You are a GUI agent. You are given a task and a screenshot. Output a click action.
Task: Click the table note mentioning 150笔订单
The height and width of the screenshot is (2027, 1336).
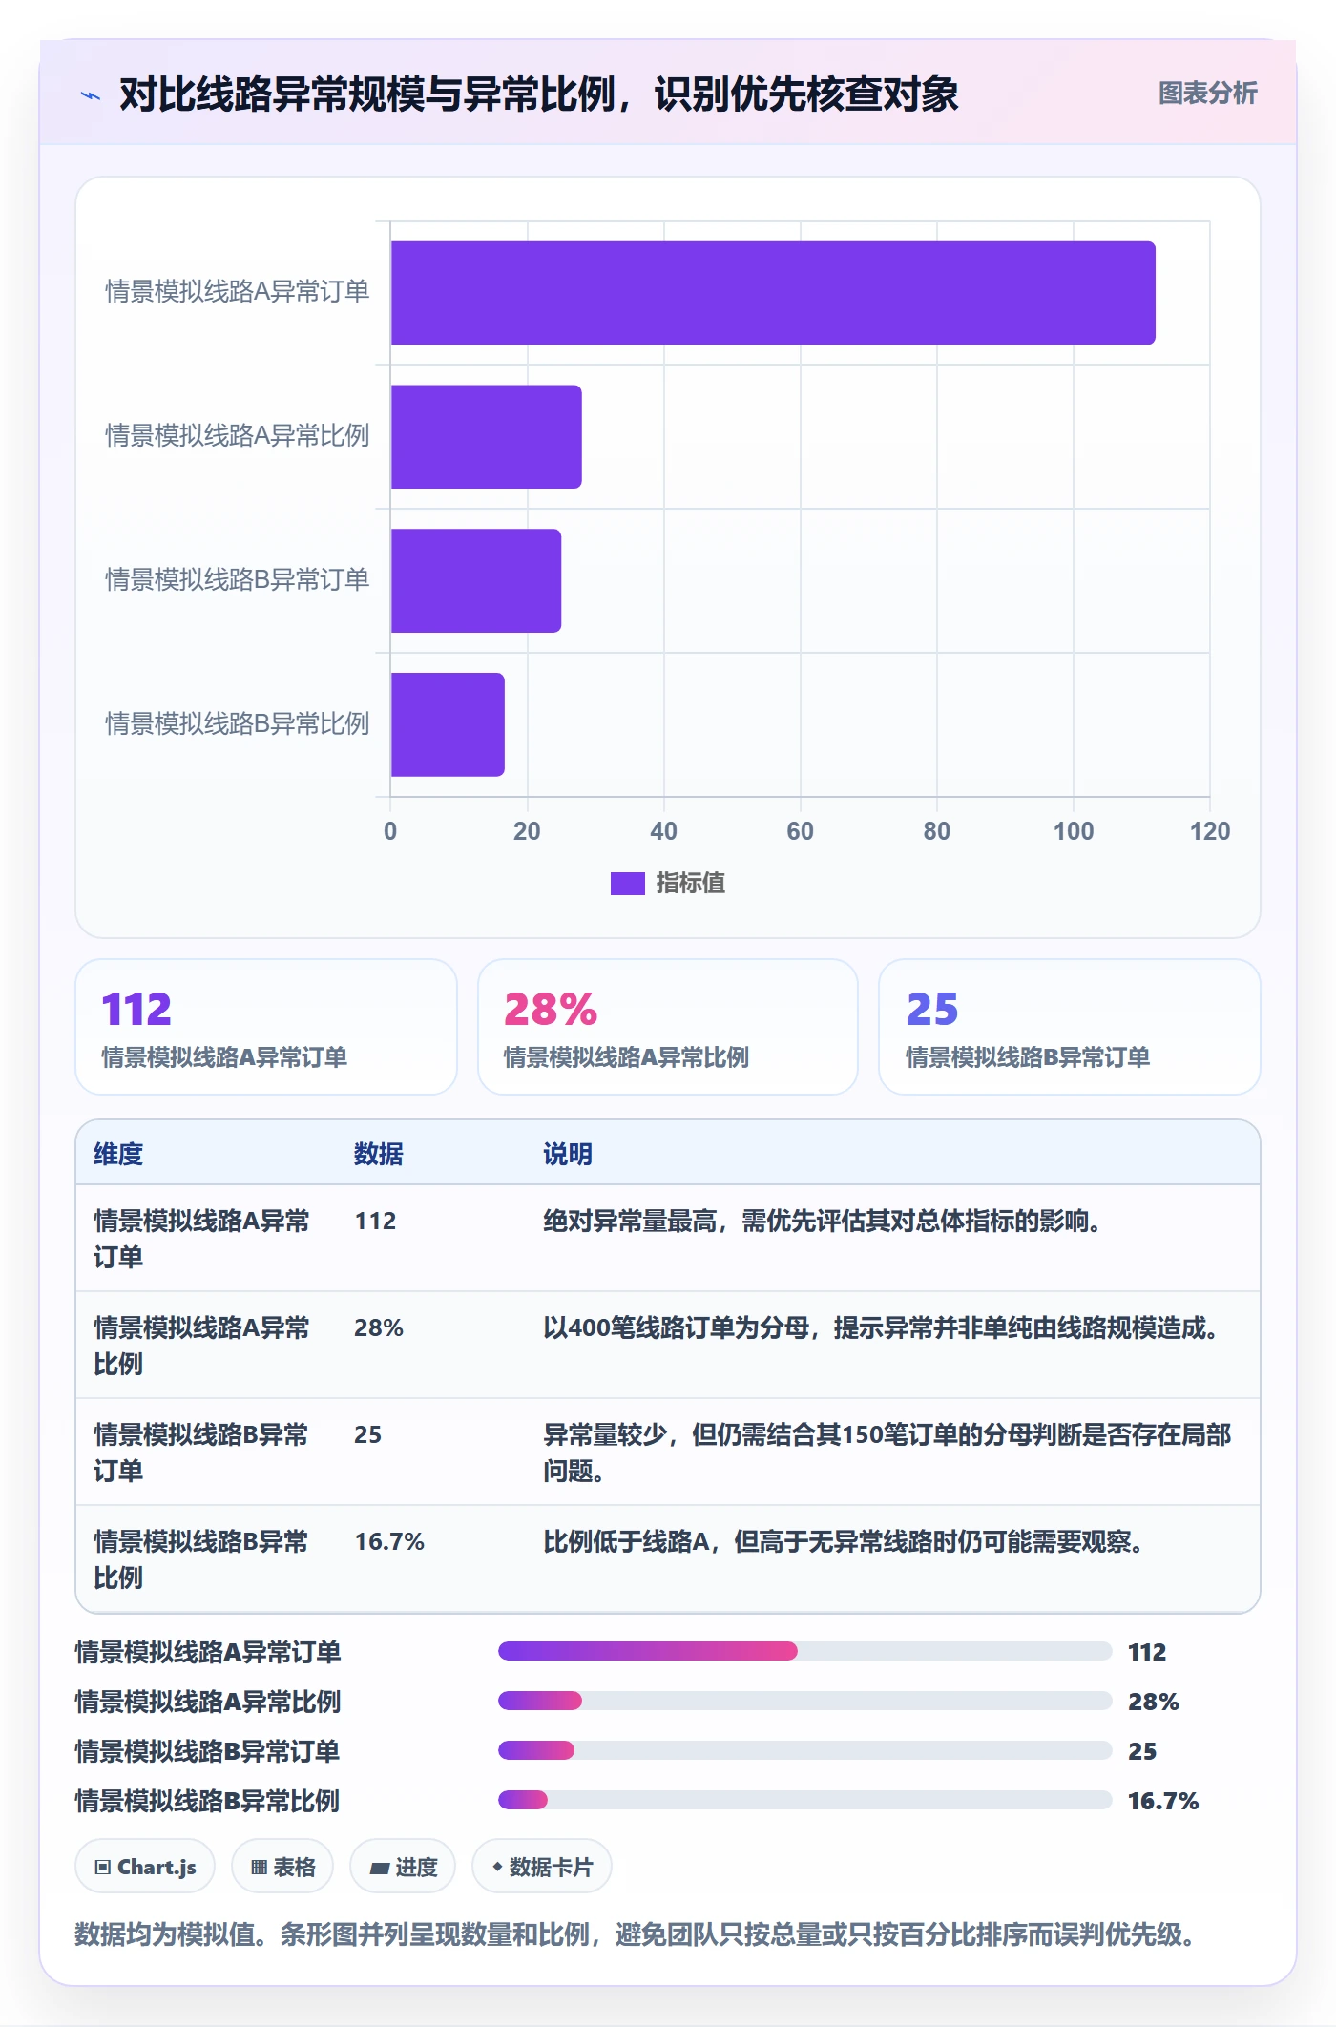[x=887, y=1452]
